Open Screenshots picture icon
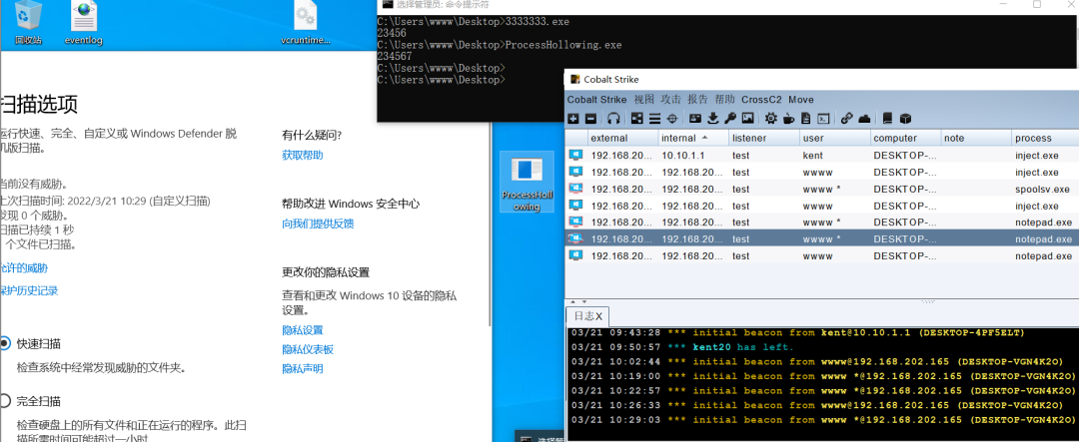The height and width of the screenshot is (442, 1079). (x=748, y=119)
